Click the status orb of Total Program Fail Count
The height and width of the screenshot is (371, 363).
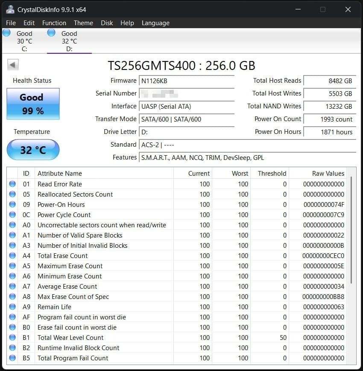pos(12,358)
